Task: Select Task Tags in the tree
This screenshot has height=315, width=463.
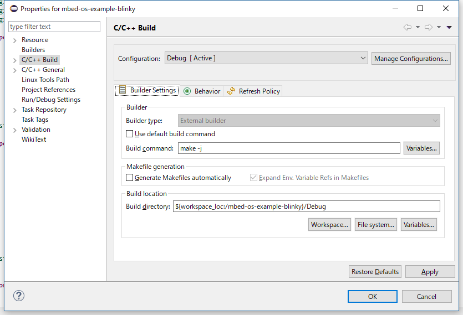Action: [x=34, y=120]
